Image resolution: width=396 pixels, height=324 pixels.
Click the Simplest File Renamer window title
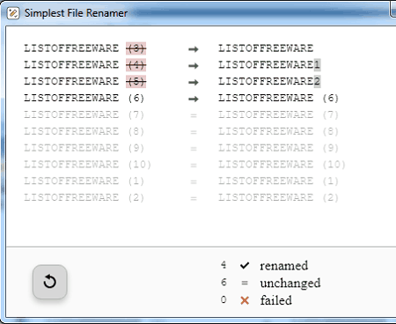pos(76,13)
